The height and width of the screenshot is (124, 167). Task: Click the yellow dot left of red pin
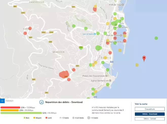[137, 65]
